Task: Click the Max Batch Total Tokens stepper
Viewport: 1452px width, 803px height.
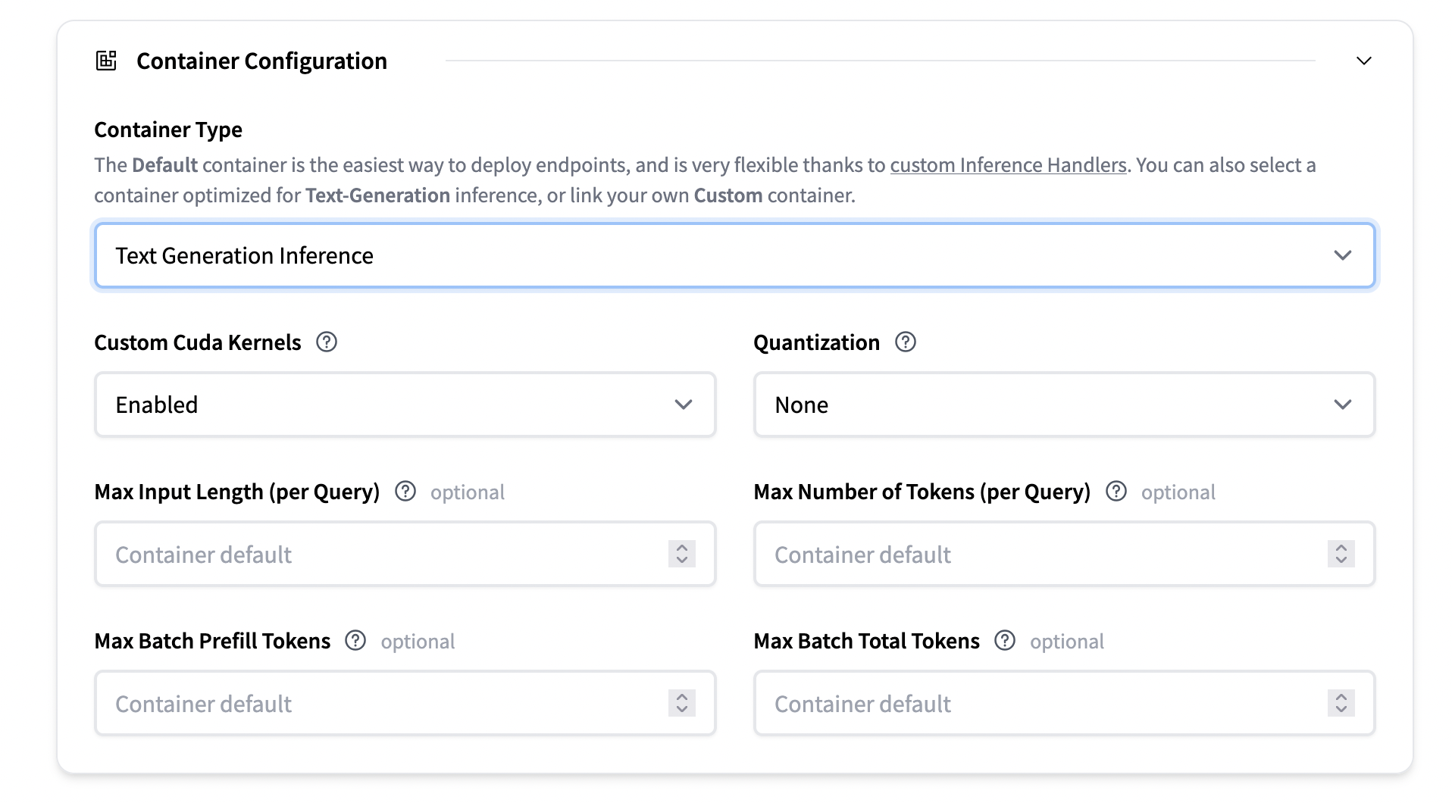Action: [1341, 703]
